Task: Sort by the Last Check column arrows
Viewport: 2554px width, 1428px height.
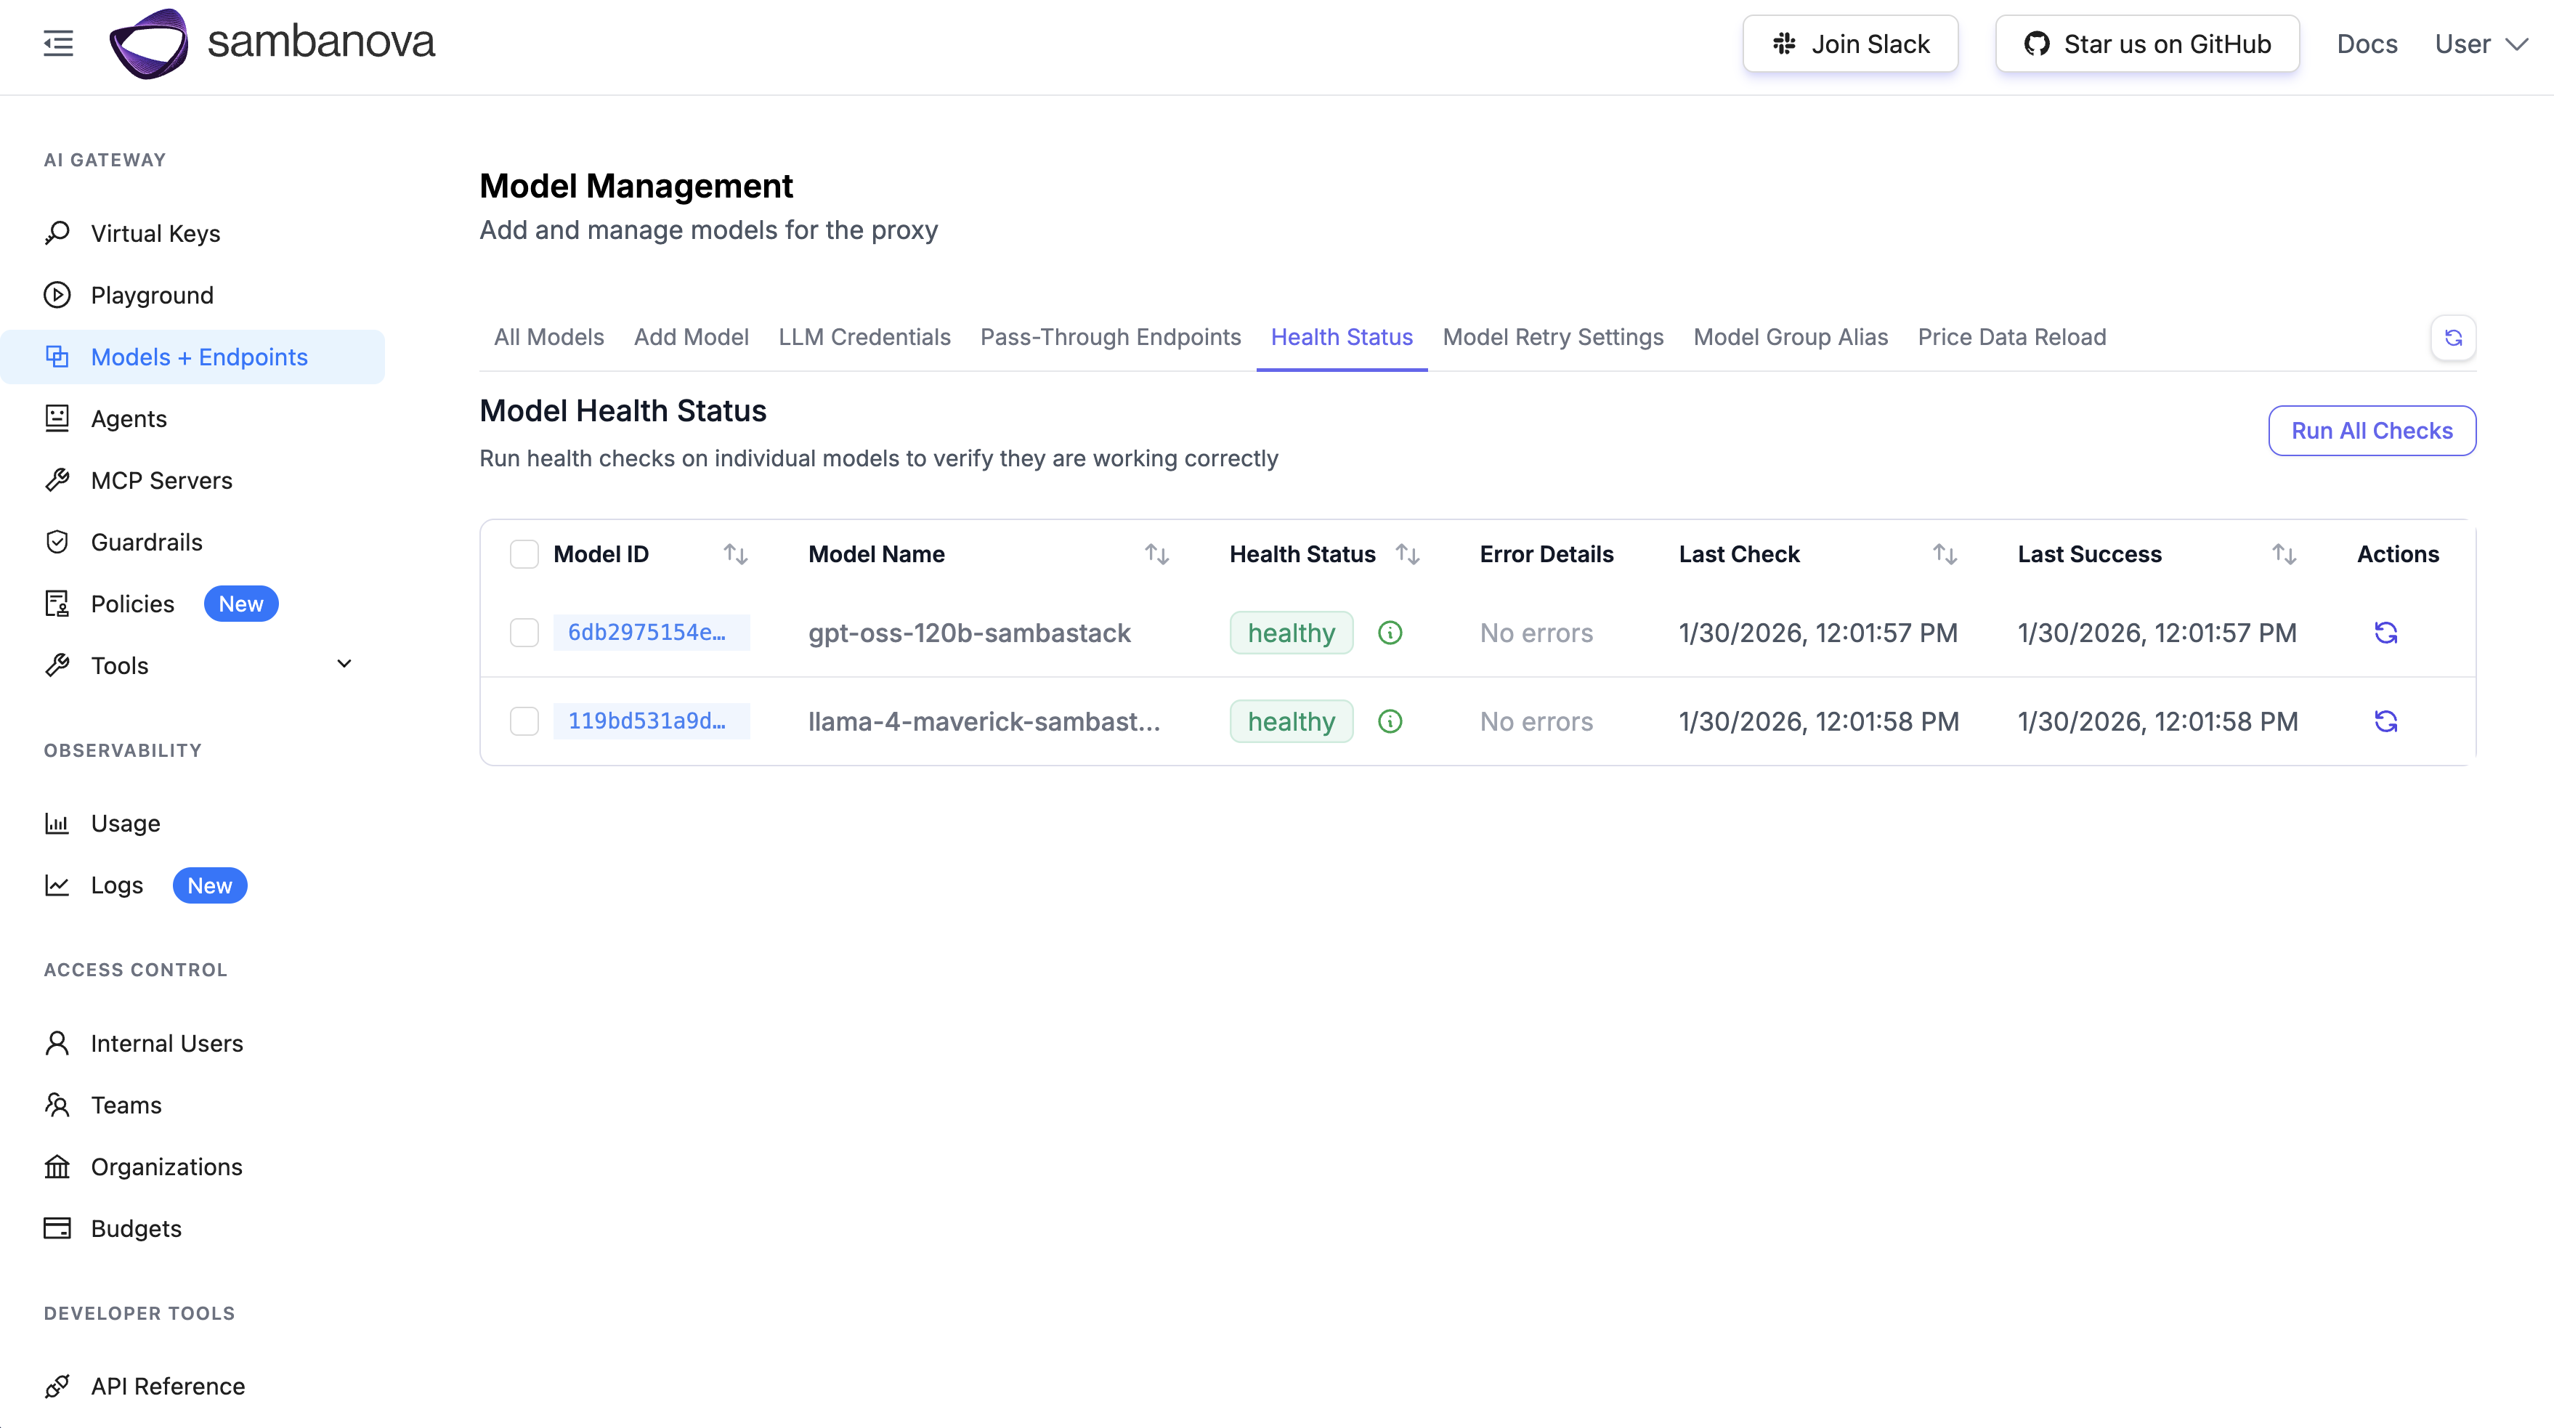Action: pos(1945,554)
